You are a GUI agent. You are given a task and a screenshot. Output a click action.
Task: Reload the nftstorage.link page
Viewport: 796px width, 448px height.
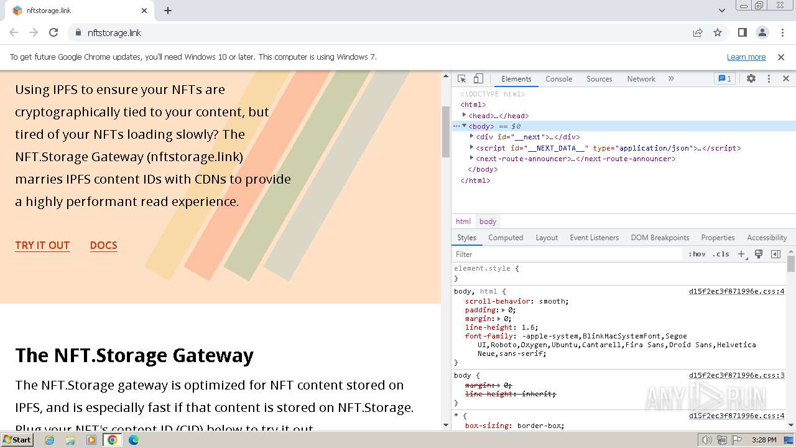pyautogui.click(x=53, y=32)
